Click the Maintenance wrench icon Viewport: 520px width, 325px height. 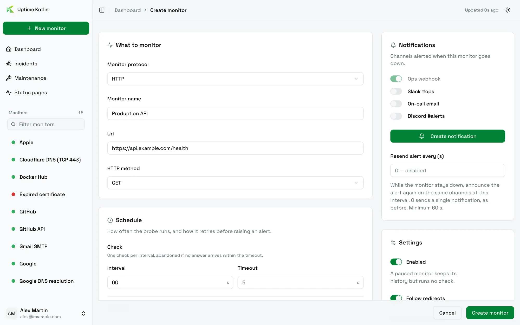pyautogui.click(x=9, y=78)
